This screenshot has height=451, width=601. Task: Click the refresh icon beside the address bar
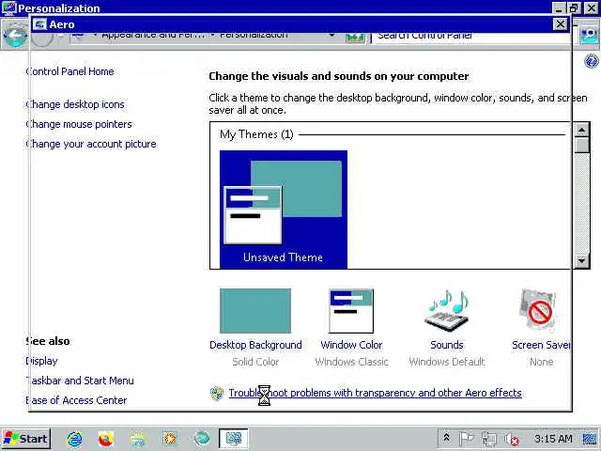point(355,38)
